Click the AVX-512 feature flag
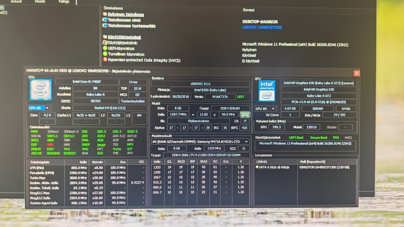The width and height of the screenshot is (404, 227). click(119, 136)
